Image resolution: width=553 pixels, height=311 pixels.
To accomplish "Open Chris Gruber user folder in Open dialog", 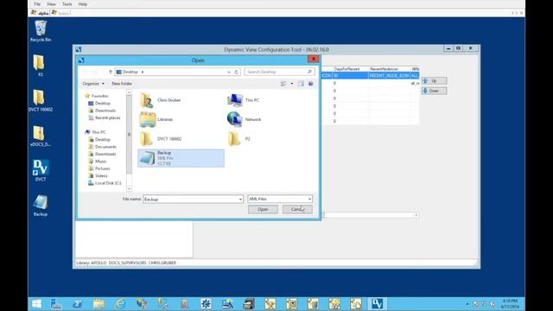I will (x=161, y=100).
